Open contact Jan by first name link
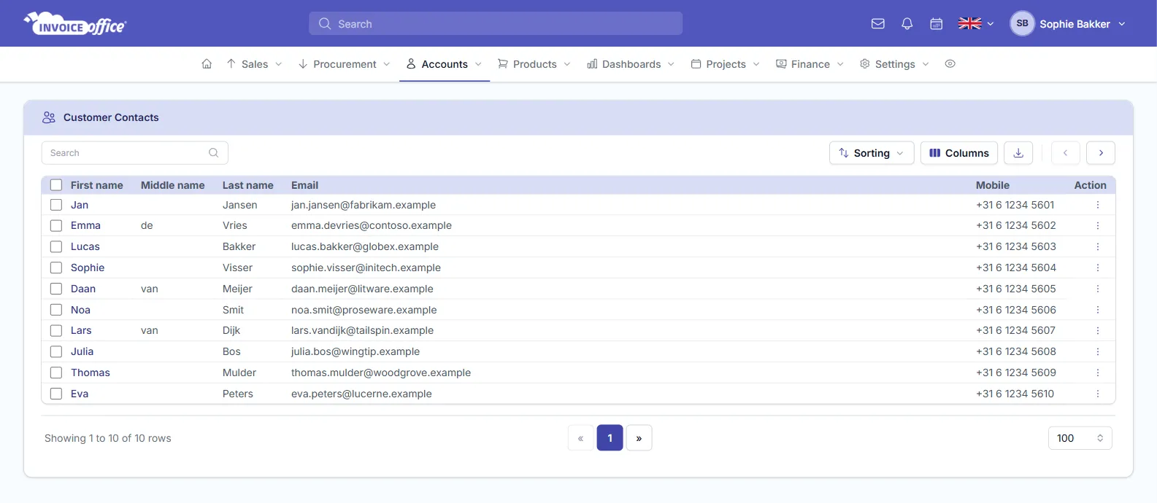This screenshot has height=503, width=1157. tap(80, 205)
